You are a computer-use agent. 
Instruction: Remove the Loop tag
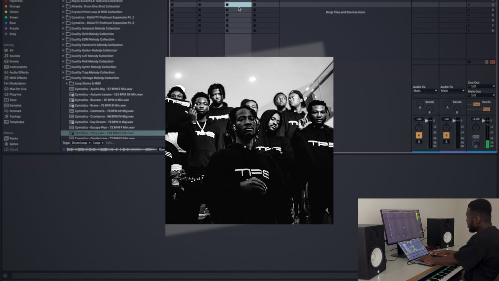coord(103,143)
